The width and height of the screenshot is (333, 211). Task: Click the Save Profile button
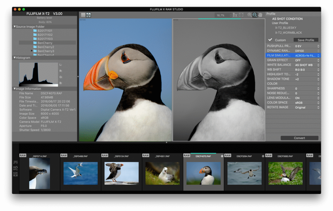tap(306, 40)
